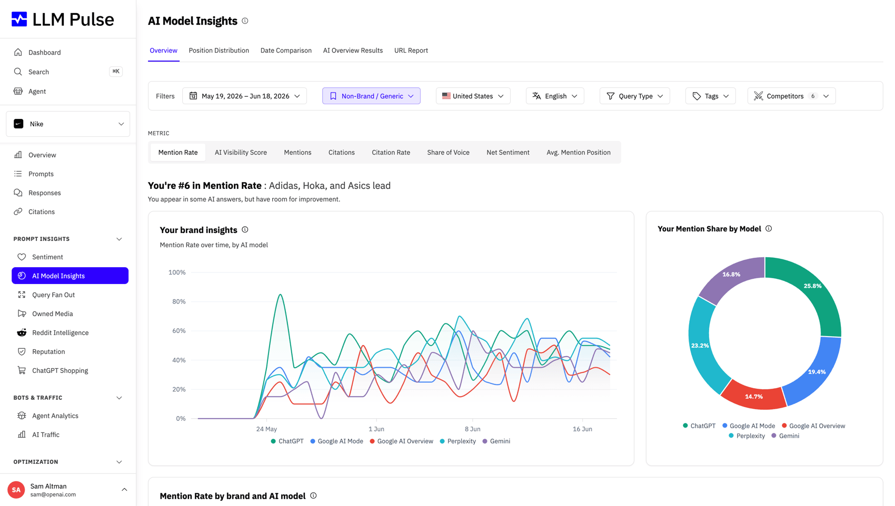Click the AI Traffic chart icon
Image resolution: width=895 pixels, height=506 pixels.
22,434
